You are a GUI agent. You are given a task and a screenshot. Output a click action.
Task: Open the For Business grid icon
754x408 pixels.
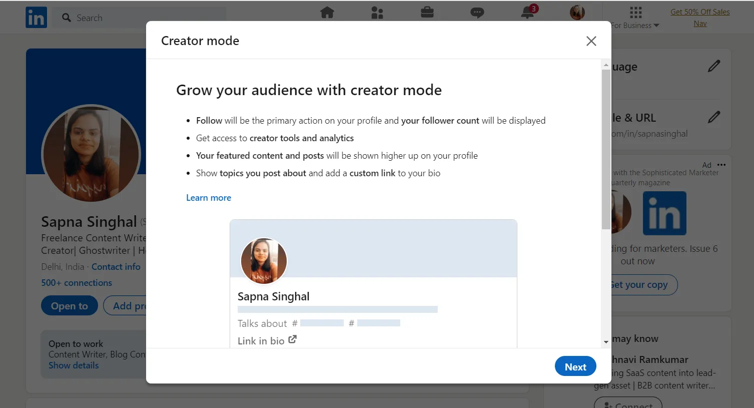635,12
